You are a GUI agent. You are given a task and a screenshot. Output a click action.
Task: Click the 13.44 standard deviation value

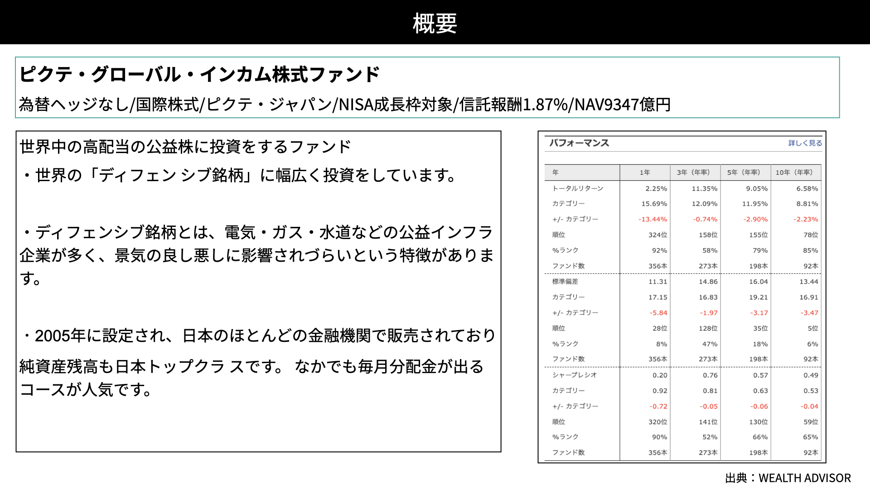click(808, 282)
